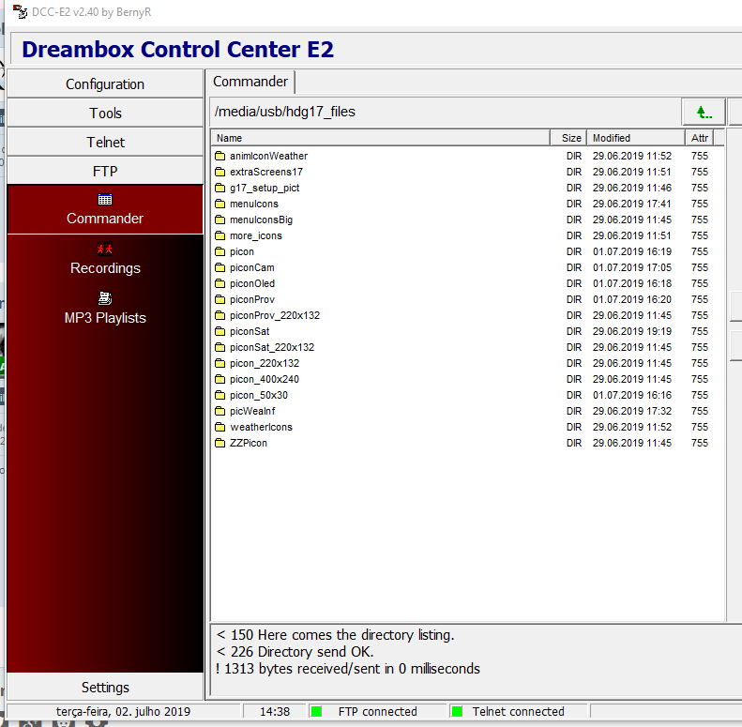
Task: Select the picWeaInf folder icon
Action: click(x=220, y=411)
